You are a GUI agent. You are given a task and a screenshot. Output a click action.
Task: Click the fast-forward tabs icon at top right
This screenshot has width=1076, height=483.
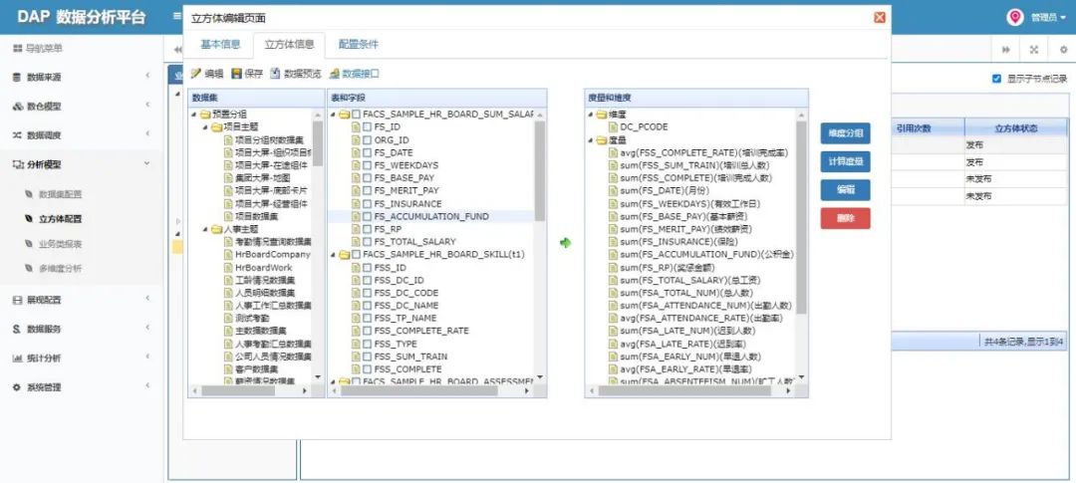coord(1006,50)
